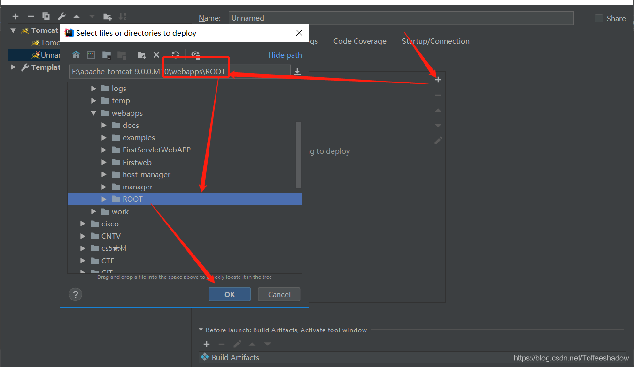Expand the host-manager folder
This screenshot has height=367, width=634.
point(104,174)
